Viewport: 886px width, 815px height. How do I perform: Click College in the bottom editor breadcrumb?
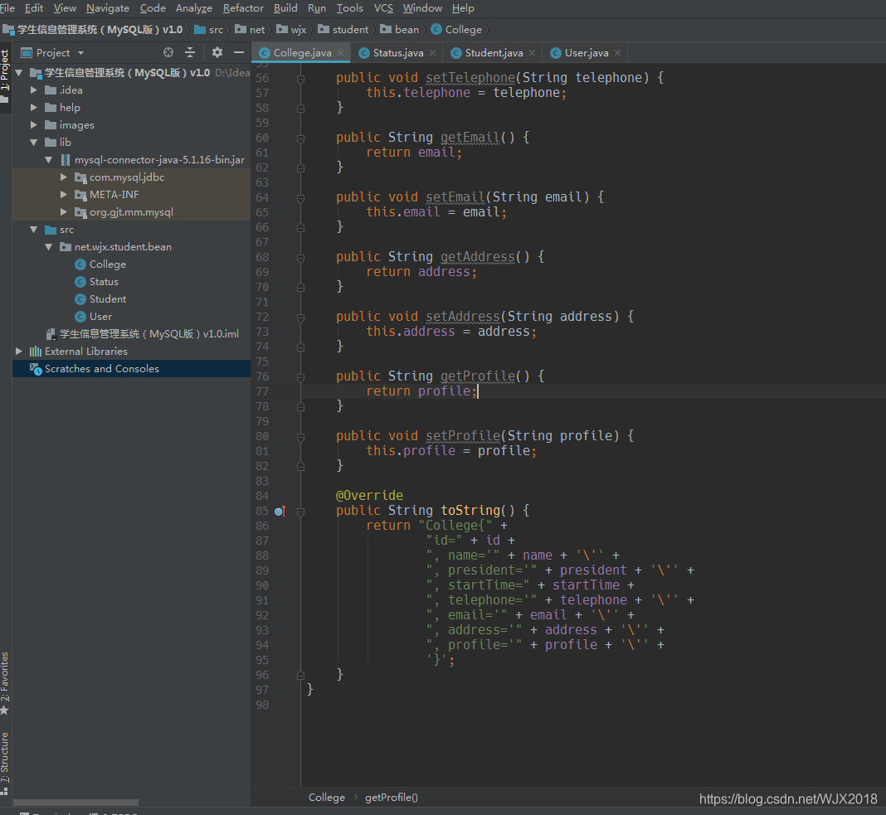click(327, 798)
